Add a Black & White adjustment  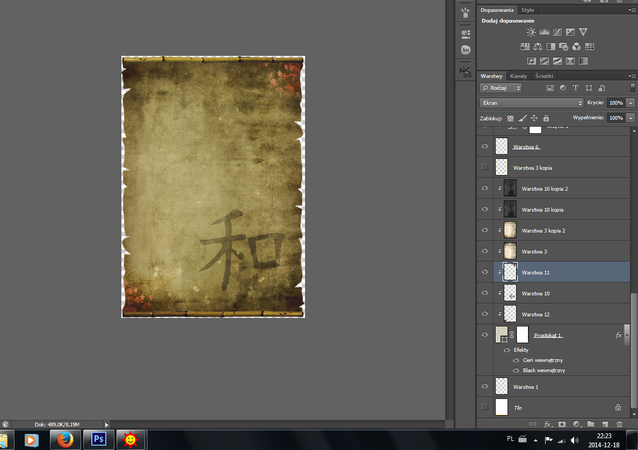click(551, 46)
